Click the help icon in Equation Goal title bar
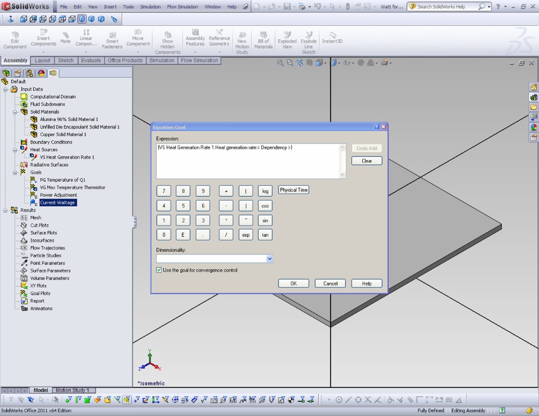 point(376,127)
